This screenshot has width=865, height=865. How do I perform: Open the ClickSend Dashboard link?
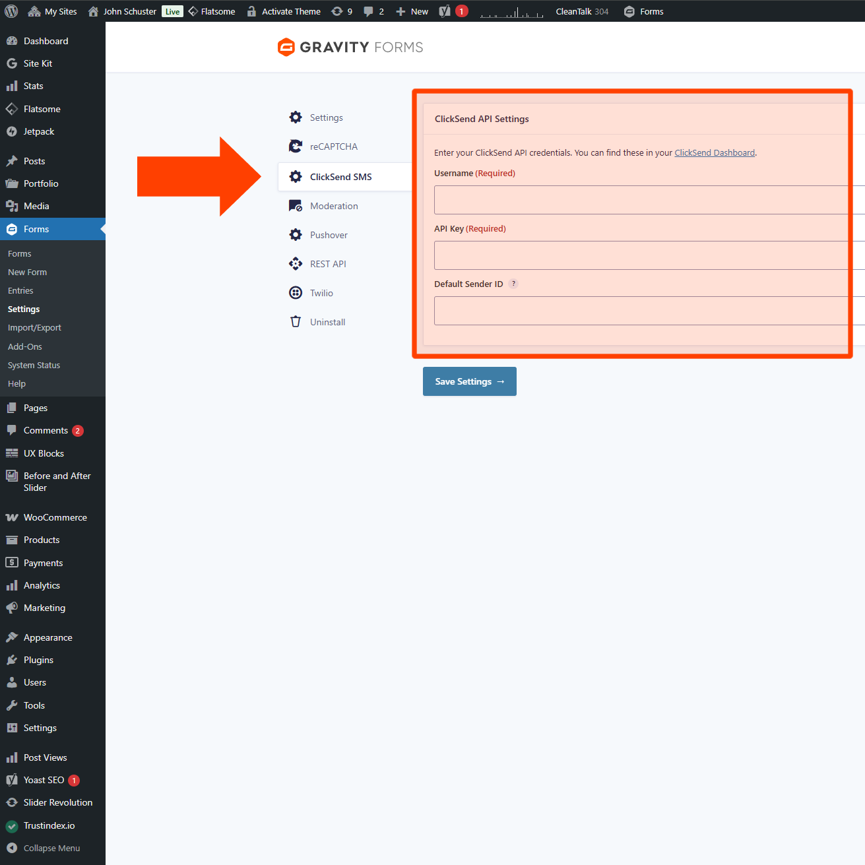point(714,152)
